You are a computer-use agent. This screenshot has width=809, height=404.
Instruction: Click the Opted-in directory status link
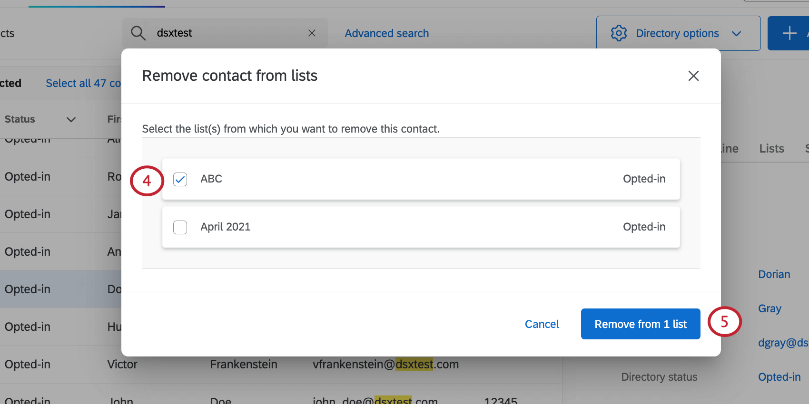coord(779,376)
